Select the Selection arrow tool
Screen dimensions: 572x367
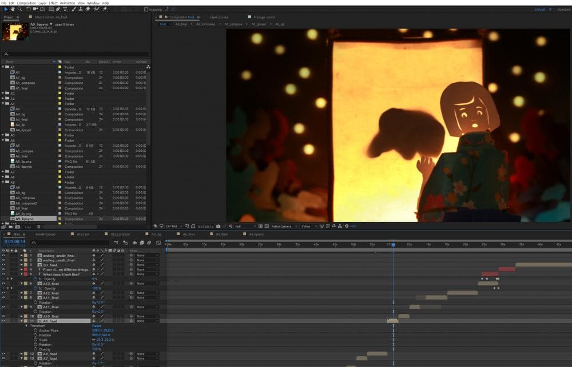[6, 9]
